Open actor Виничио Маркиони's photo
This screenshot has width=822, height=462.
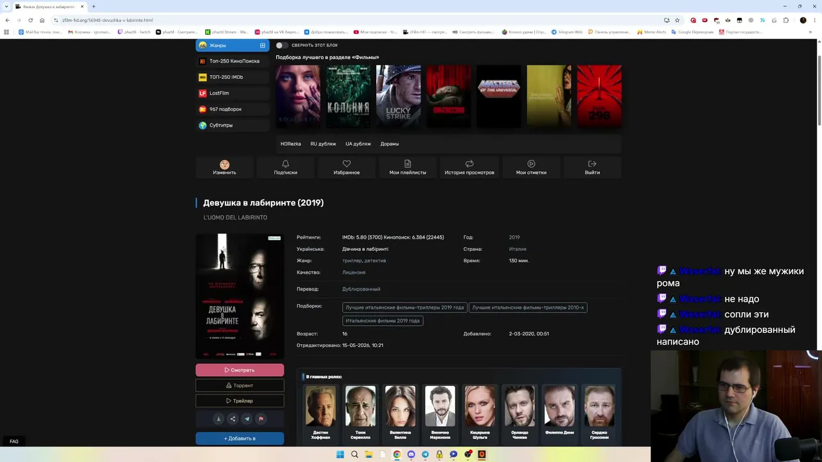pos(440,406)
